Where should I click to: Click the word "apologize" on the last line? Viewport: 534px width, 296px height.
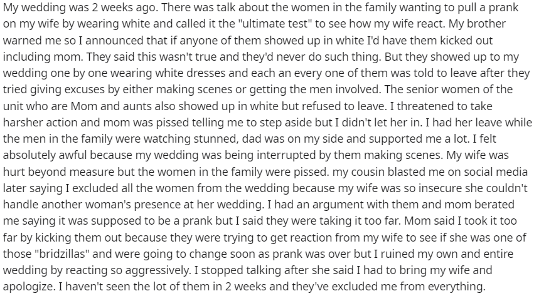tap(29, 286)
